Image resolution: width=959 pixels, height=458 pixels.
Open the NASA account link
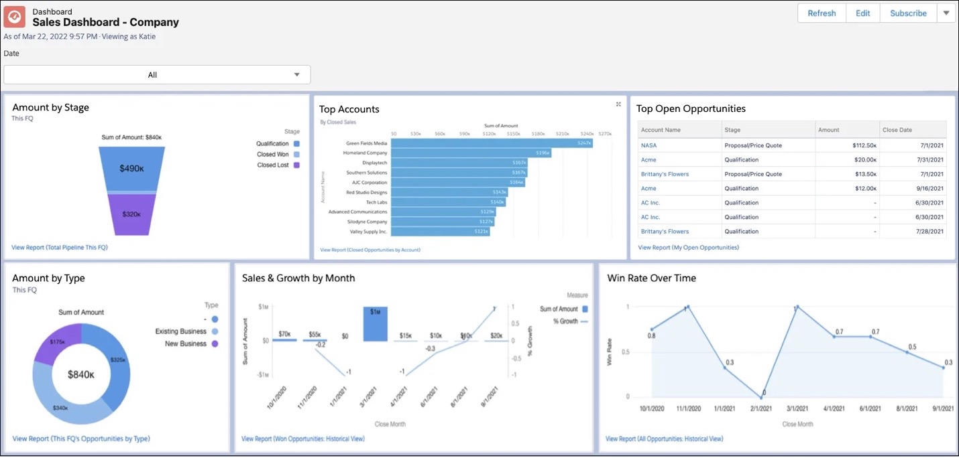648,145
